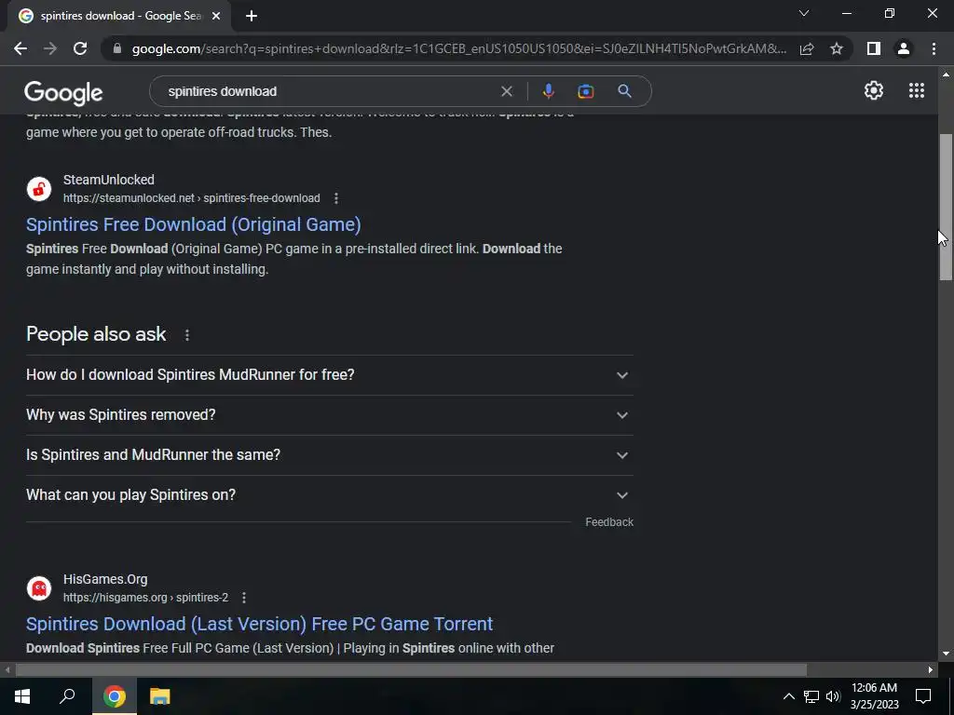Screen dimensions: 954x715
Task: Click the magnifier search button
Action: point(624,91)
